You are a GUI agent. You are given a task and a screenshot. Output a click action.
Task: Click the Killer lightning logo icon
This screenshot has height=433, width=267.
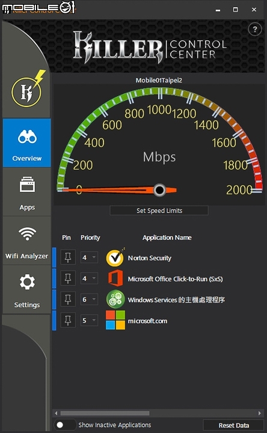click(x=28, y=89)
